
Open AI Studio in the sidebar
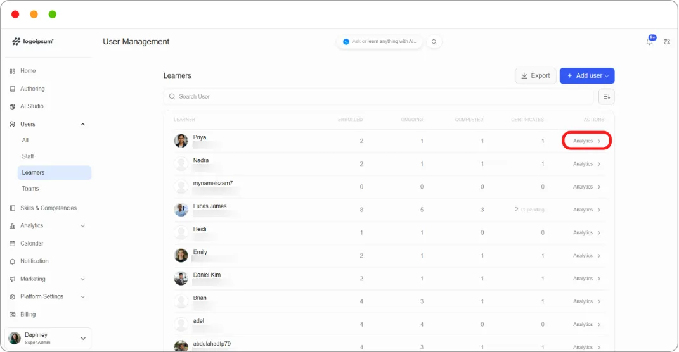click(32, 106)
